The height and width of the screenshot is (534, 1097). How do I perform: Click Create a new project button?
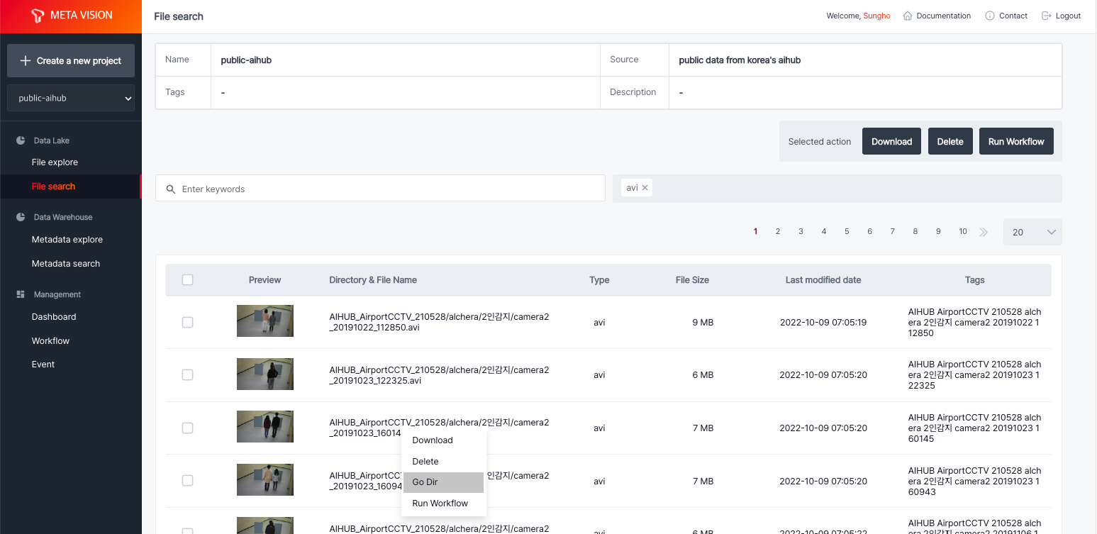[x=71, y=61]
